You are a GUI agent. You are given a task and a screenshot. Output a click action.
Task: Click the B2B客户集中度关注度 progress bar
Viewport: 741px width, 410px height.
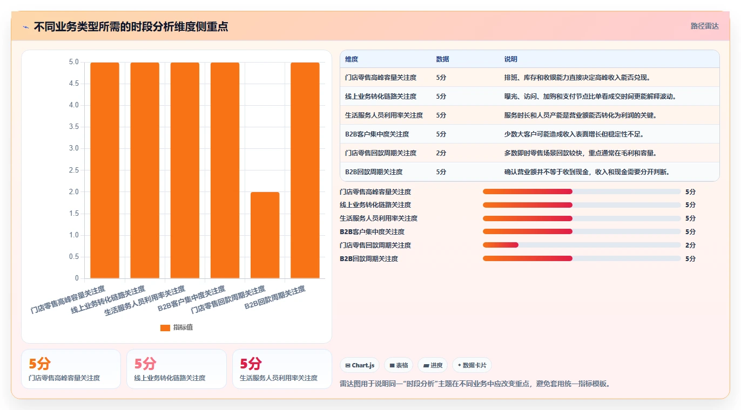[581, 231]
